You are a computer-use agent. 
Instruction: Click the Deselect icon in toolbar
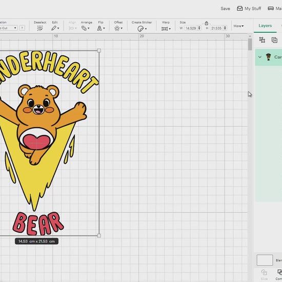click(40, 28)
